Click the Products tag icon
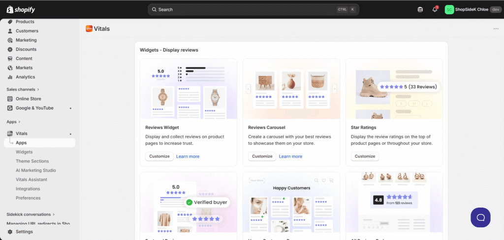 coord(10,22)
